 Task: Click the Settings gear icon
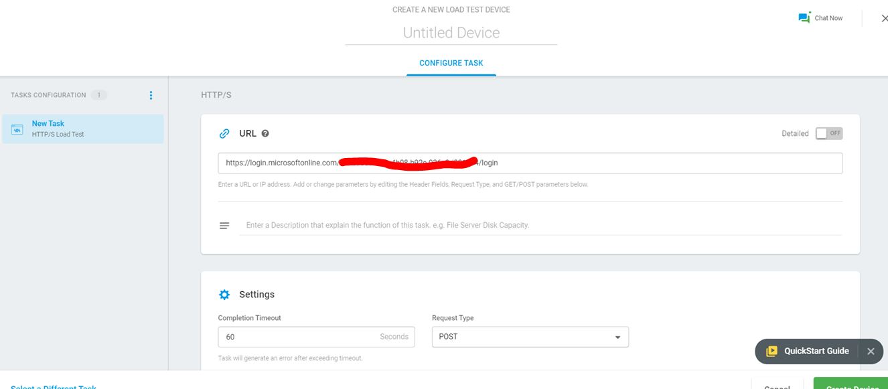tap(224, 294)
